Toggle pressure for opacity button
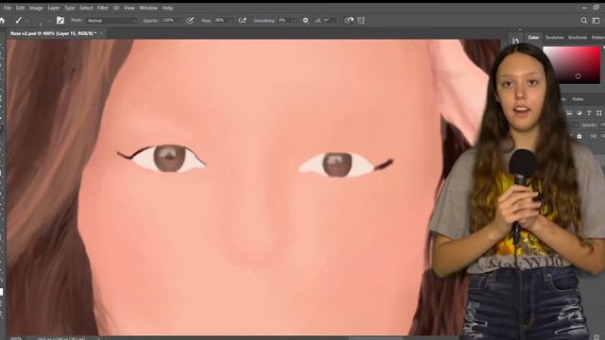Viewport: 605px width, 340px height. click(190, 21)
